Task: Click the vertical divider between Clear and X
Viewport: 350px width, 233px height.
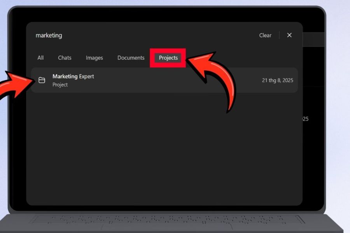Action: click(279, 35)
